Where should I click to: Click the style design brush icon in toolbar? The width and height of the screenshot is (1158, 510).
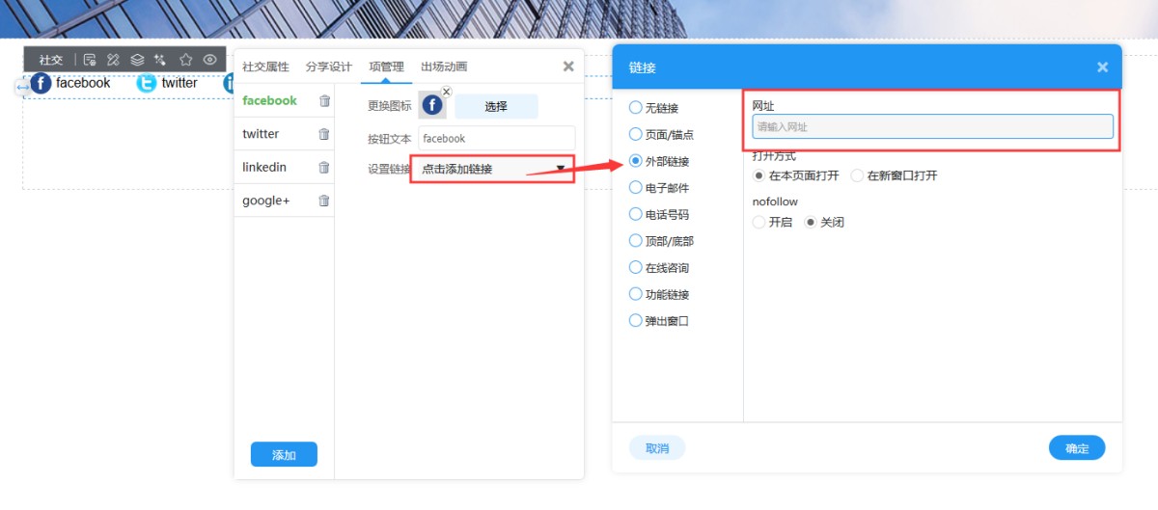(x=113, y=60)
